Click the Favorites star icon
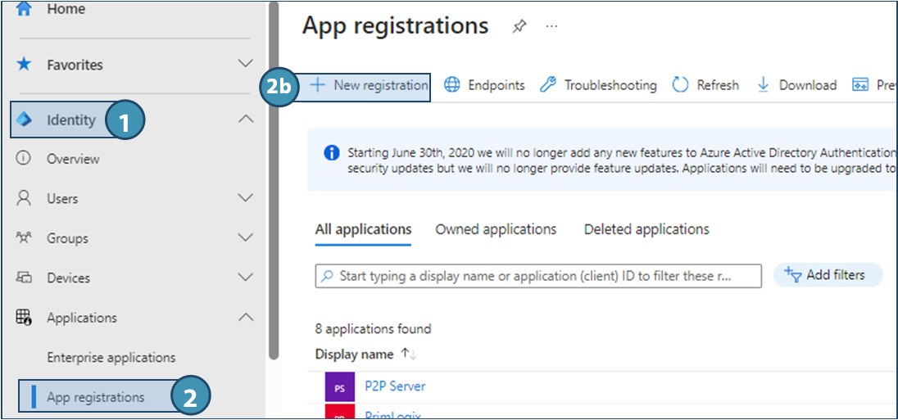The width and height of the screenshot is (898, 420). coord(25,64)
